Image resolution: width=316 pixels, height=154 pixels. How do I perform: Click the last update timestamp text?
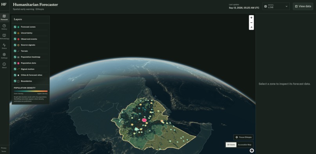[244, 8]
